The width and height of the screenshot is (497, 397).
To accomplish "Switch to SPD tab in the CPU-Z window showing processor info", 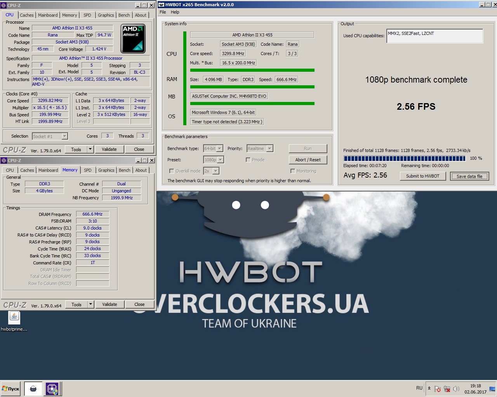I will (x=87, y=15).
